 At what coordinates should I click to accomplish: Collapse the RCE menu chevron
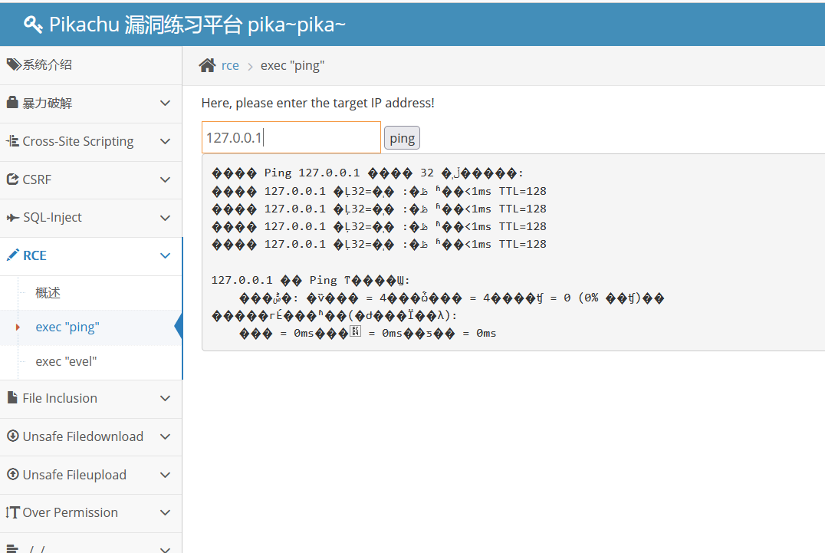coord(165,255)
